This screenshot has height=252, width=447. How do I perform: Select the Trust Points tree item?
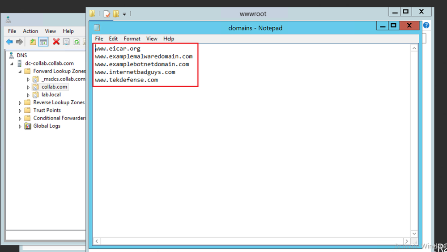pos(47,110)
